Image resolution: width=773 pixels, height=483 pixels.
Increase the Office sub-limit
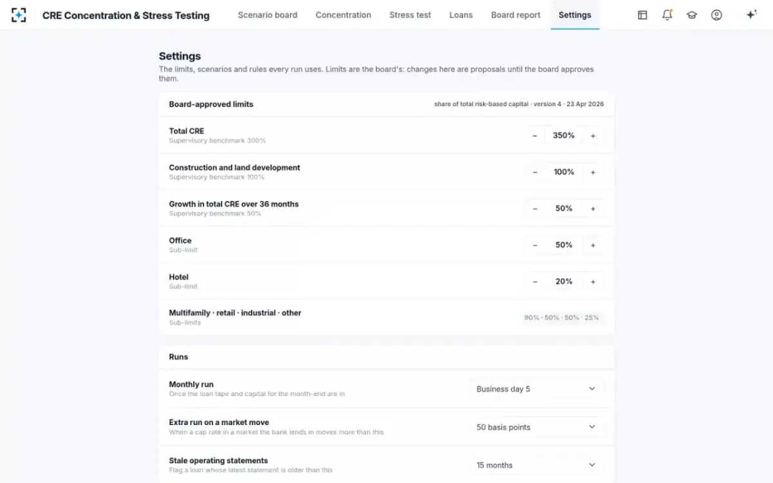pyautogui.click(x=593, y=245)
